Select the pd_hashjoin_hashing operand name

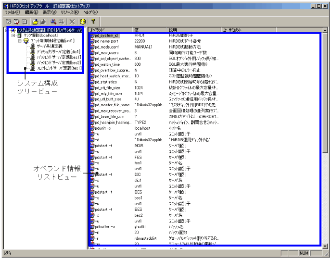pyautogui.click(x=113, y=123)
